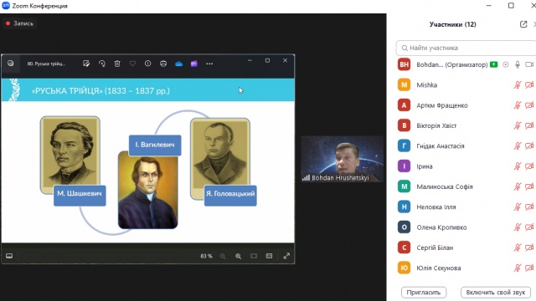536x301 pixels.
Task: Click the BH avatar of the organizer
Action: [x=404, y=64]
